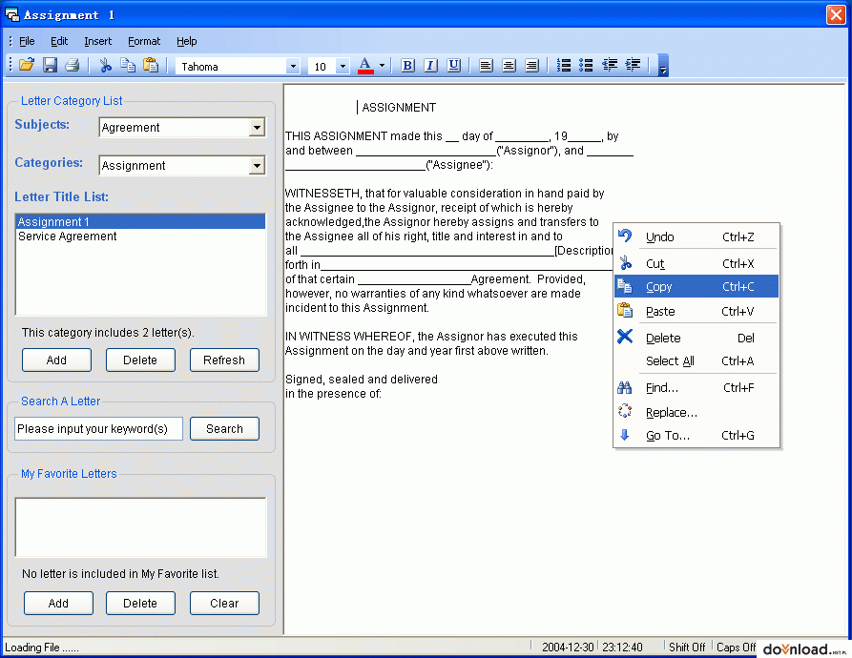Center align the text
The height and width of the screenshot is (658, 852).
coord(509,66)
